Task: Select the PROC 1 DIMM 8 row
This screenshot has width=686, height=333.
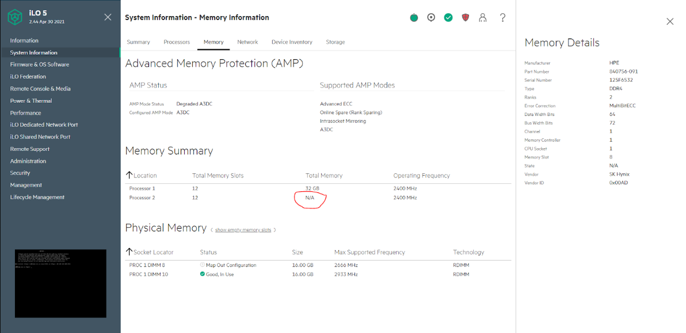Action: click(318, 265)
